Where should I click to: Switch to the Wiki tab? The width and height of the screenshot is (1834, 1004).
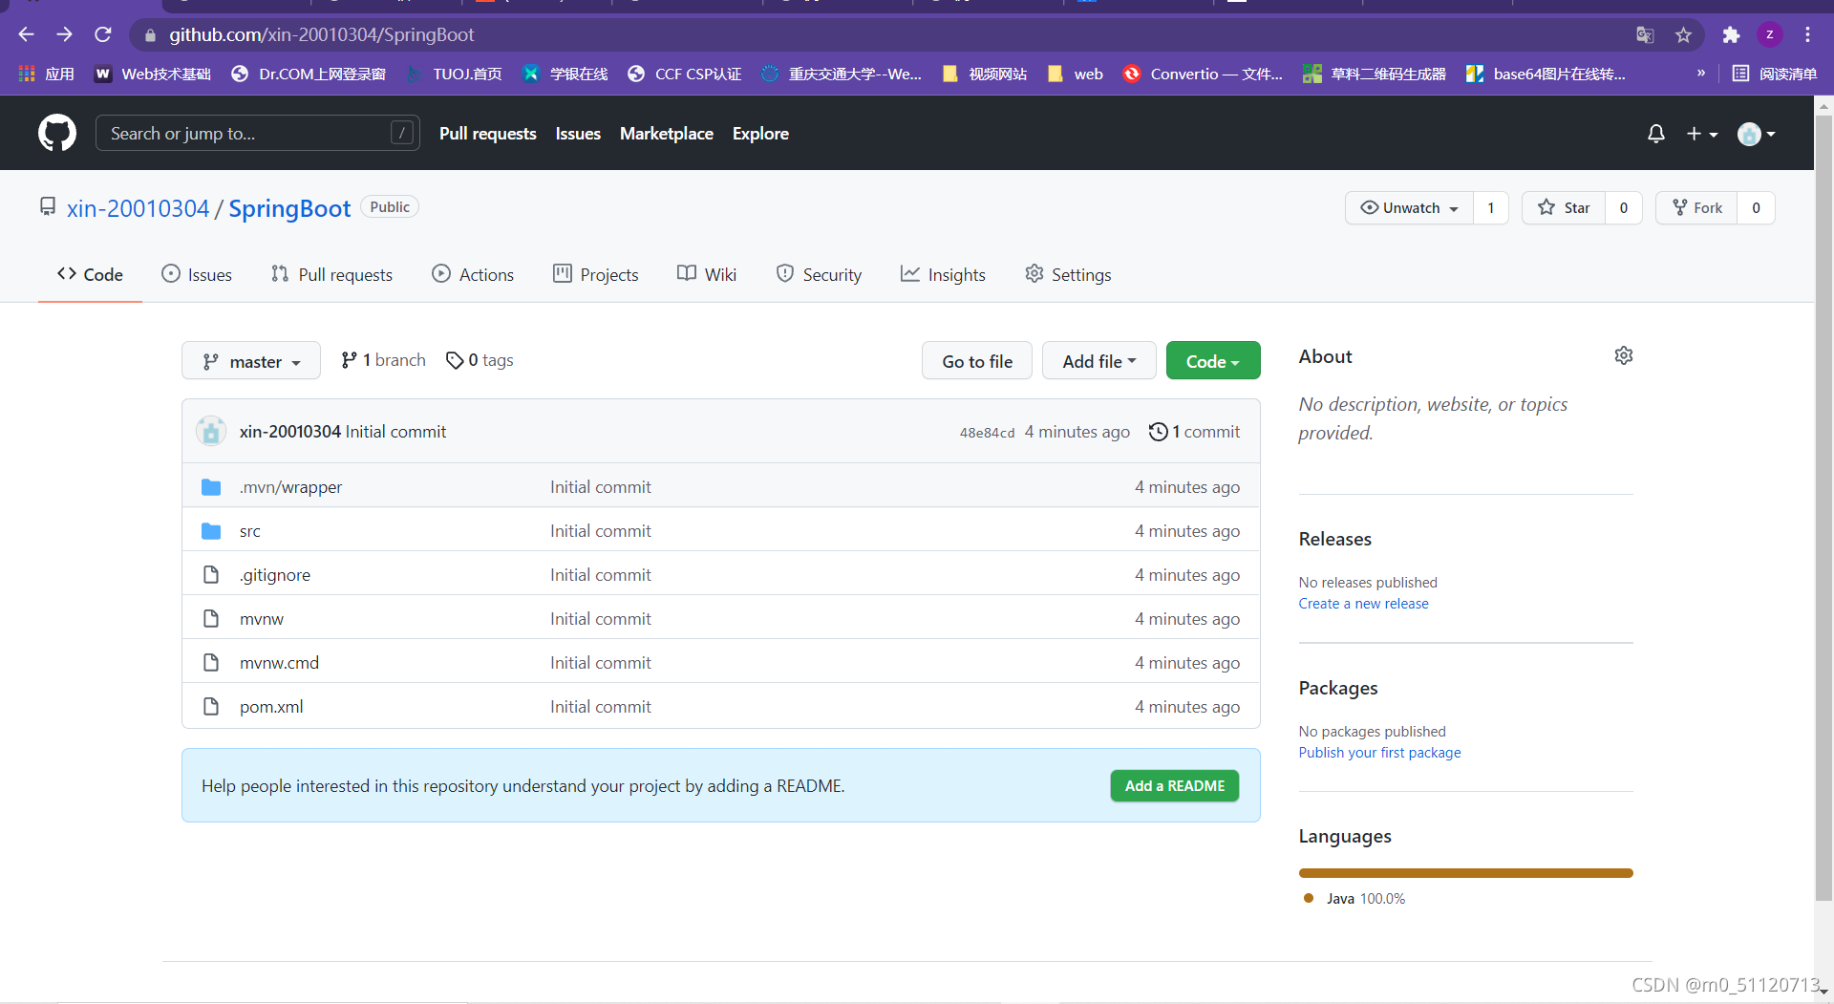(707, 274)
